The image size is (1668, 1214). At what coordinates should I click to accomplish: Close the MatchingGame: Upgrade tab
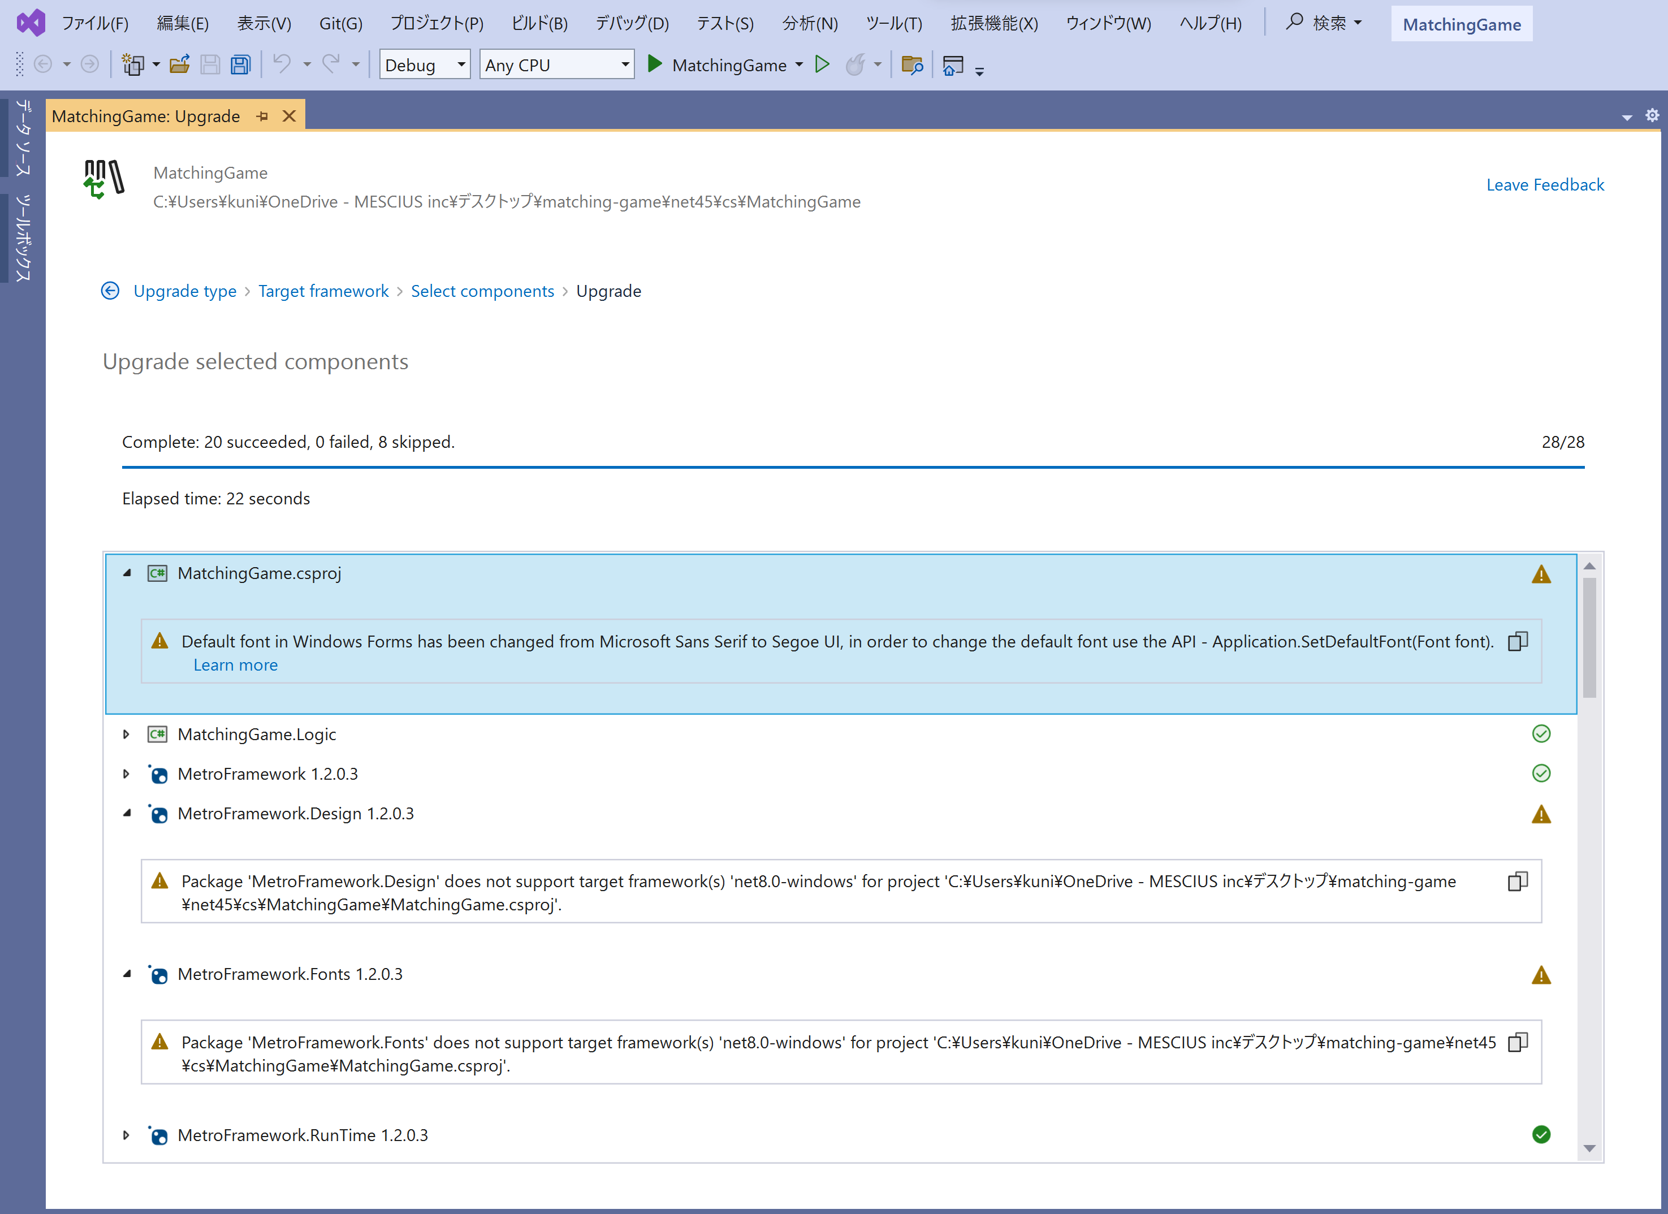pyautogui.click(x=289, y=116)
